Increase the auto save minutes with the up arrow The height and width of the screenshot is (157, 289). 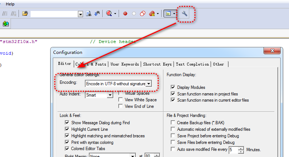point(241,148)
